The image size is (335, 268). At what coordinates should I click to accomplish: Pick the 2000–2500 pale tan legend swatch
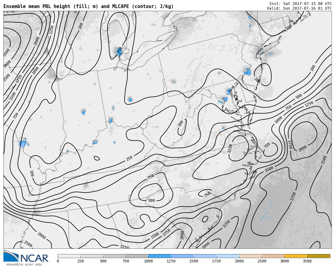tap(250, 256)
